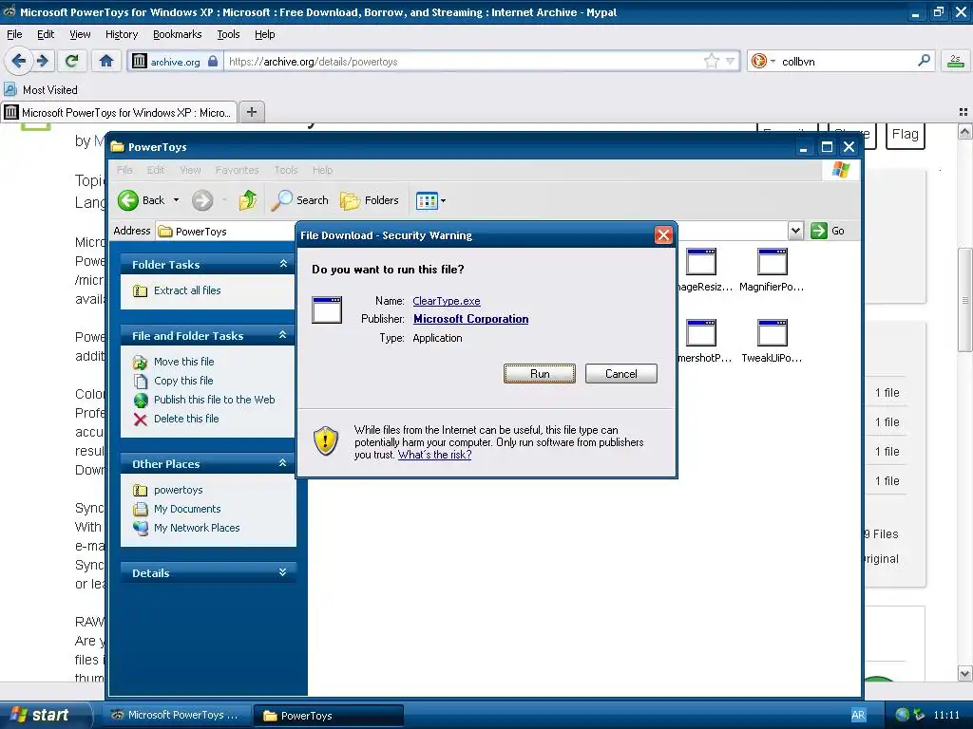973x729 pixels.
Task: Bookmark this page with the star icon
Action: coord(711,61)
